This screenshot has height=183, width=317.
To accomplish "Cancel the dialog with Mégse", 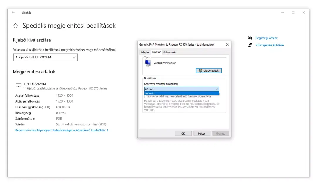I will click(202, 133).
